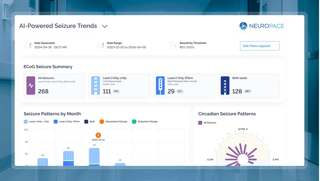Click the 6 PM label on circadian chart
The image size is (320, 181).
tap(276, 159)
